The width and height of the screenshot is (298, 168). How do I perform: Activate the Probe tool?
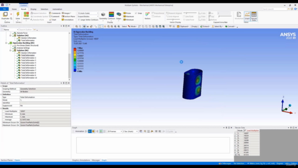(x=127, y=13)
